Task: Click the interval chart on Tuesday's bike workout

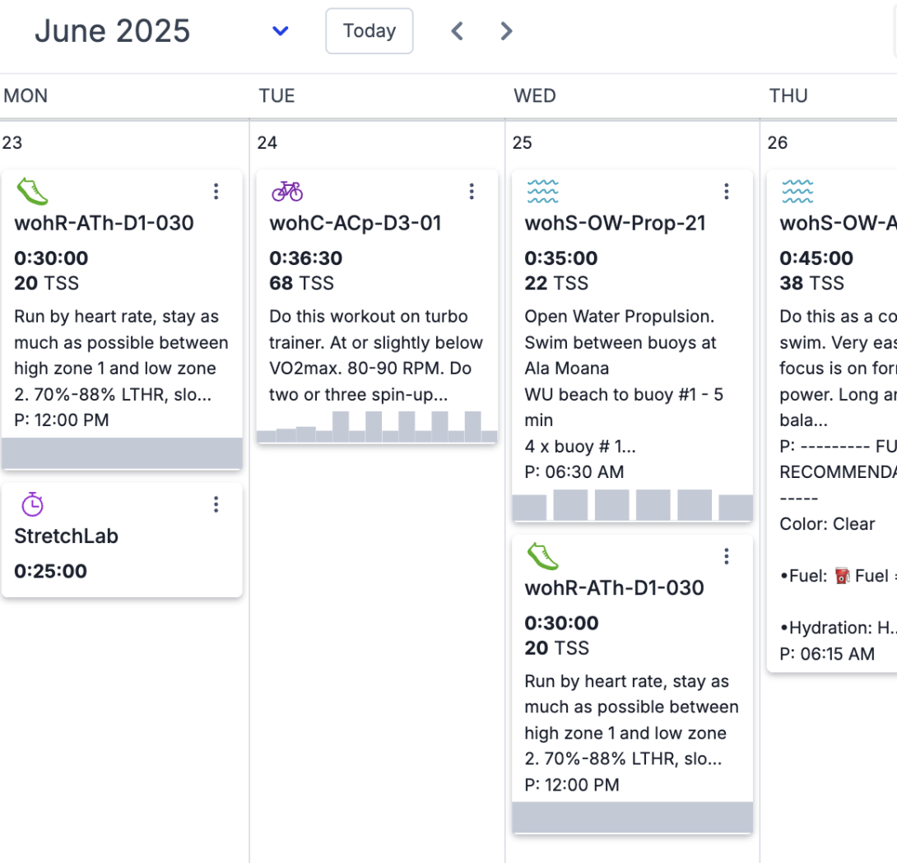Action: tap(377, 427)
